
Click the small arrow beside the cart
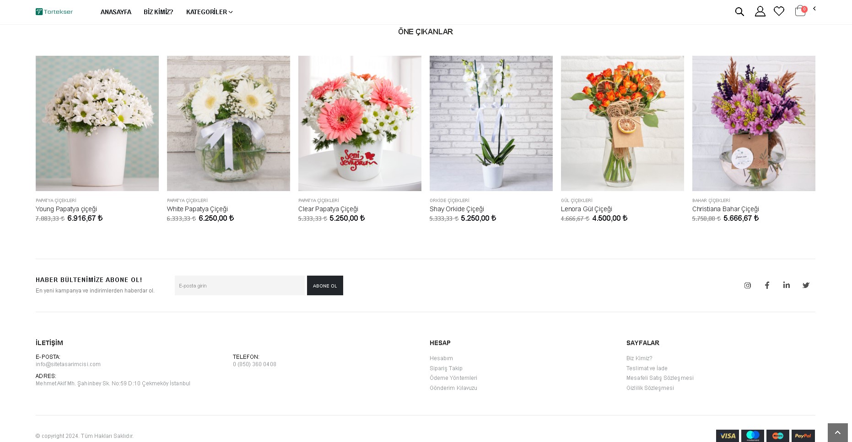coord(814,8)
